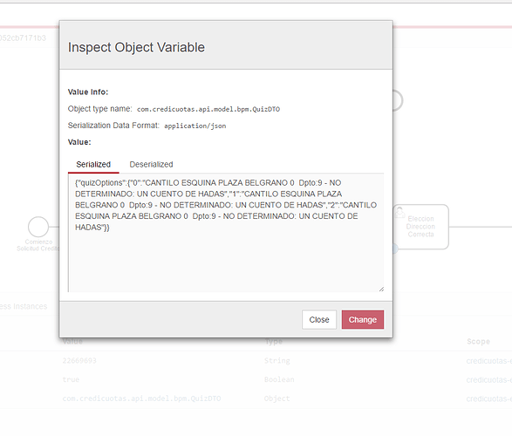Grab the textarea resize handle corner
This screenshot has width=512, height=436.
click(x=381, y=290)
